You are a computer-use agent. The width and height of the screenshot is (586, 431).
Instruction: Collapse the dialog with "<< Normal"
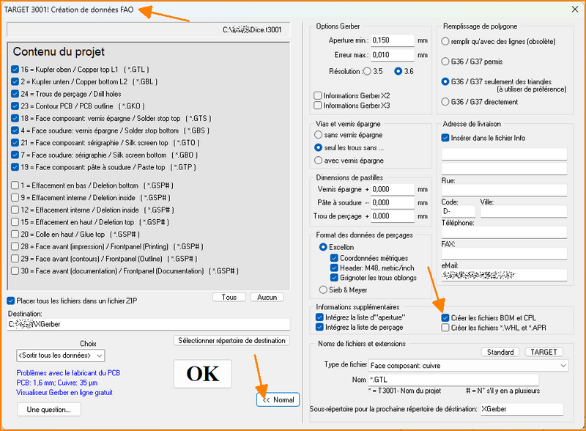tap(278, 399)
